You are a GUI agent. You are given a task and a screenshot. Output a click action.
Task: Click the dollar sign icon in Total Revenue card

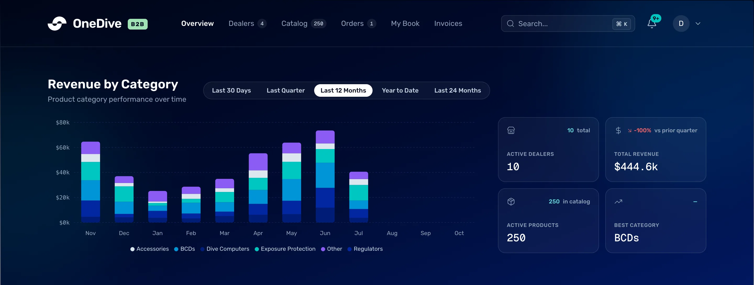618,130
